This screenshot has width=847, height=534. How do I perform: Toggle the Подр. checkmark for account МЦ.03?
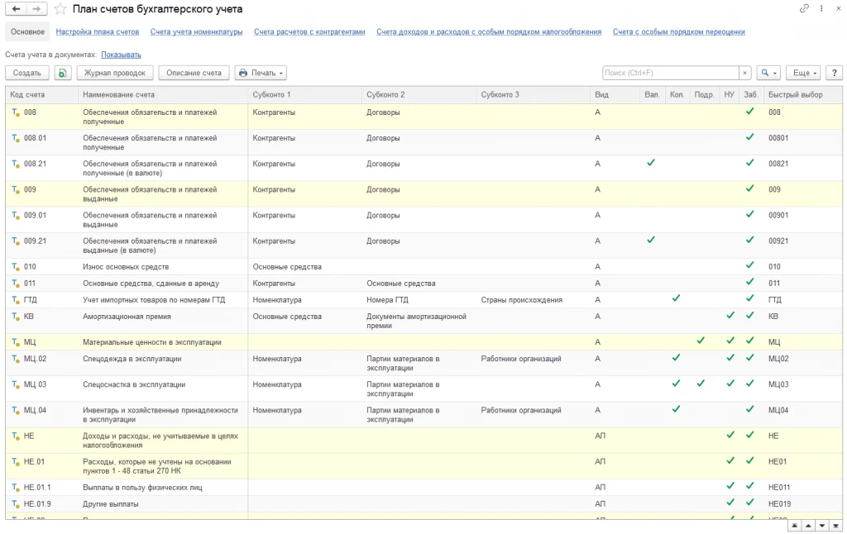(701, 384)
